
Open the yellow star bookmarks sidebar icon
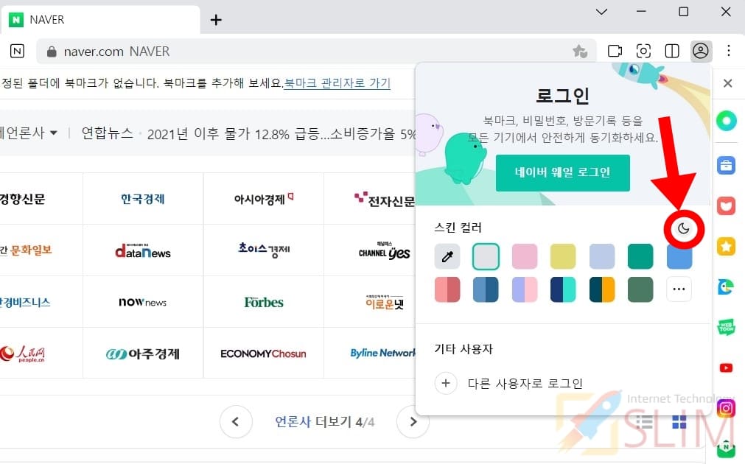(x=726, y=246)
